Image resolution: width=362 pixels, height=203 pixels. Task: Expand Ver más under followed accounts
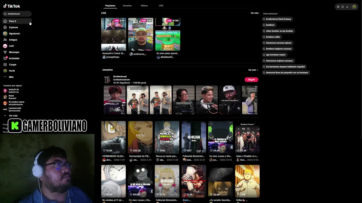point(11,116)
